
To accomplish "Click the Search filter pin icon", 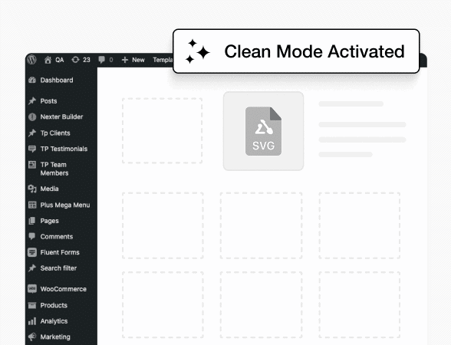I will (x=32, y=268).
